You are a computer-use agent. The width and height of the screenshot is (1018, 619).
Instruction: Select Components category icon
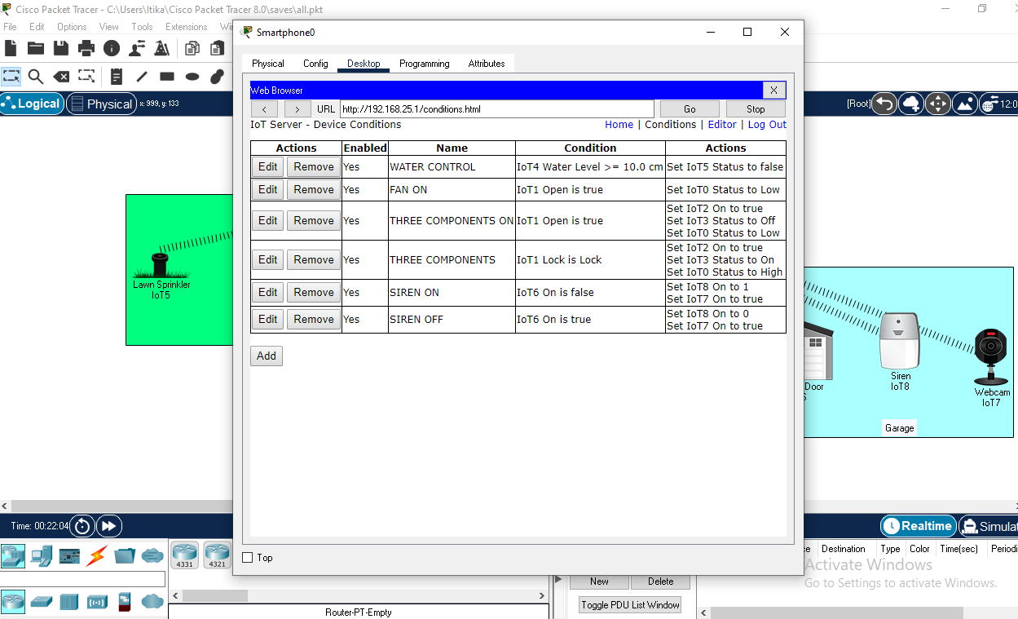[x=69, y=556]
